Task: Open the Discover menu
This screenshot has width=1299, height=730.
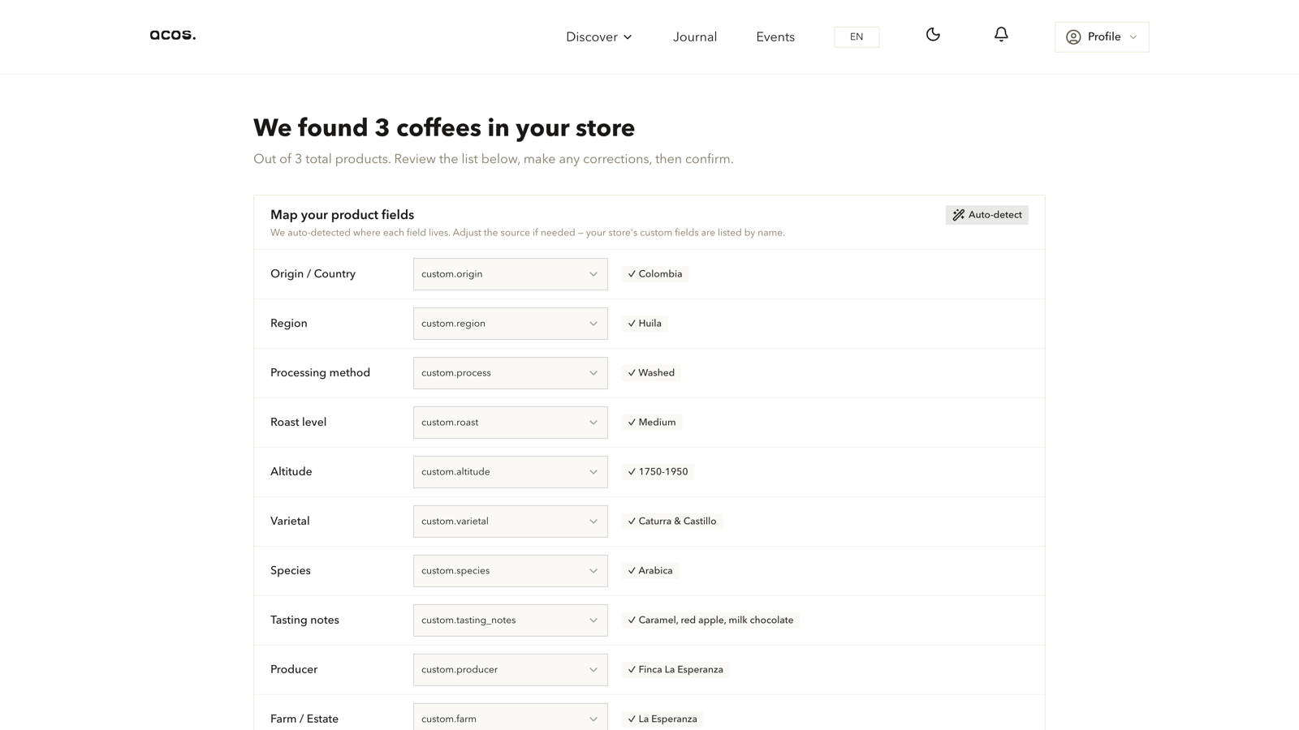Action: point(598,37)
